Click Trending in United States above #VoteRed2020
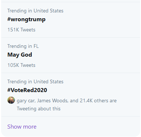 point(35,81)
